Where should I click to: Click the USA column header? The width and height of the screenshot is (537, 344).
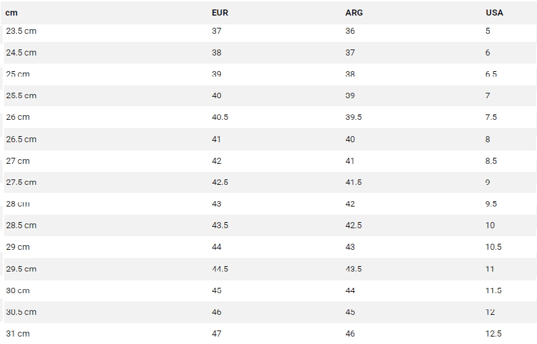pyautogui.click(x=494, y=13)
